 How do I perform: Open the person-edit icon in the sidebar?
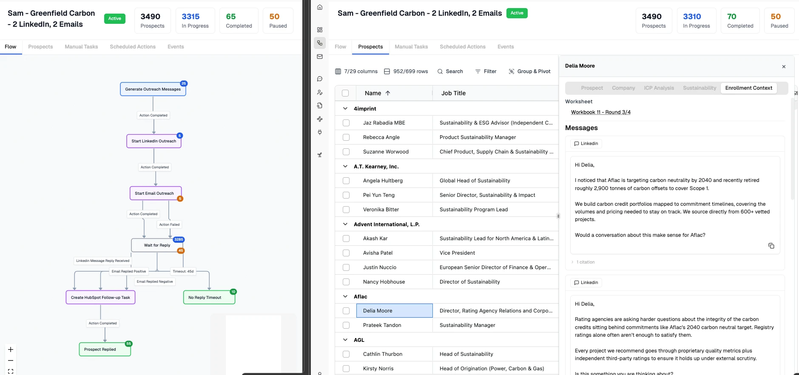[320, 92]
